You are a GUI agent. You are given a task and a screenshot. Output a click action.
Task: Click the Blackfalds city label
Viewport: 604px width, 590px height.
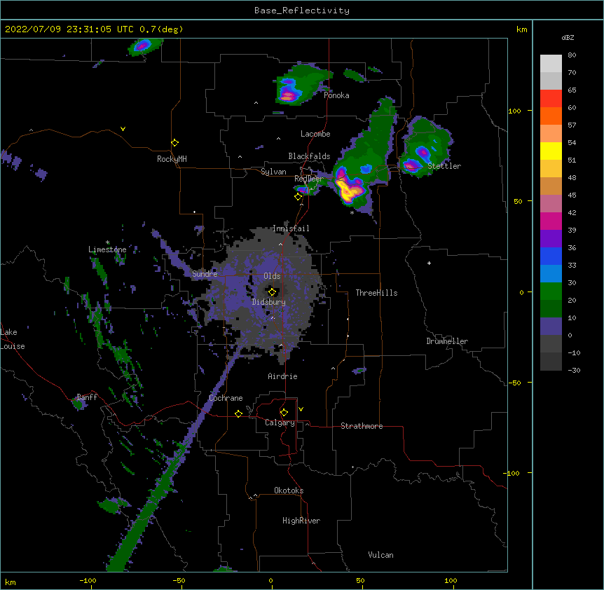309,156
